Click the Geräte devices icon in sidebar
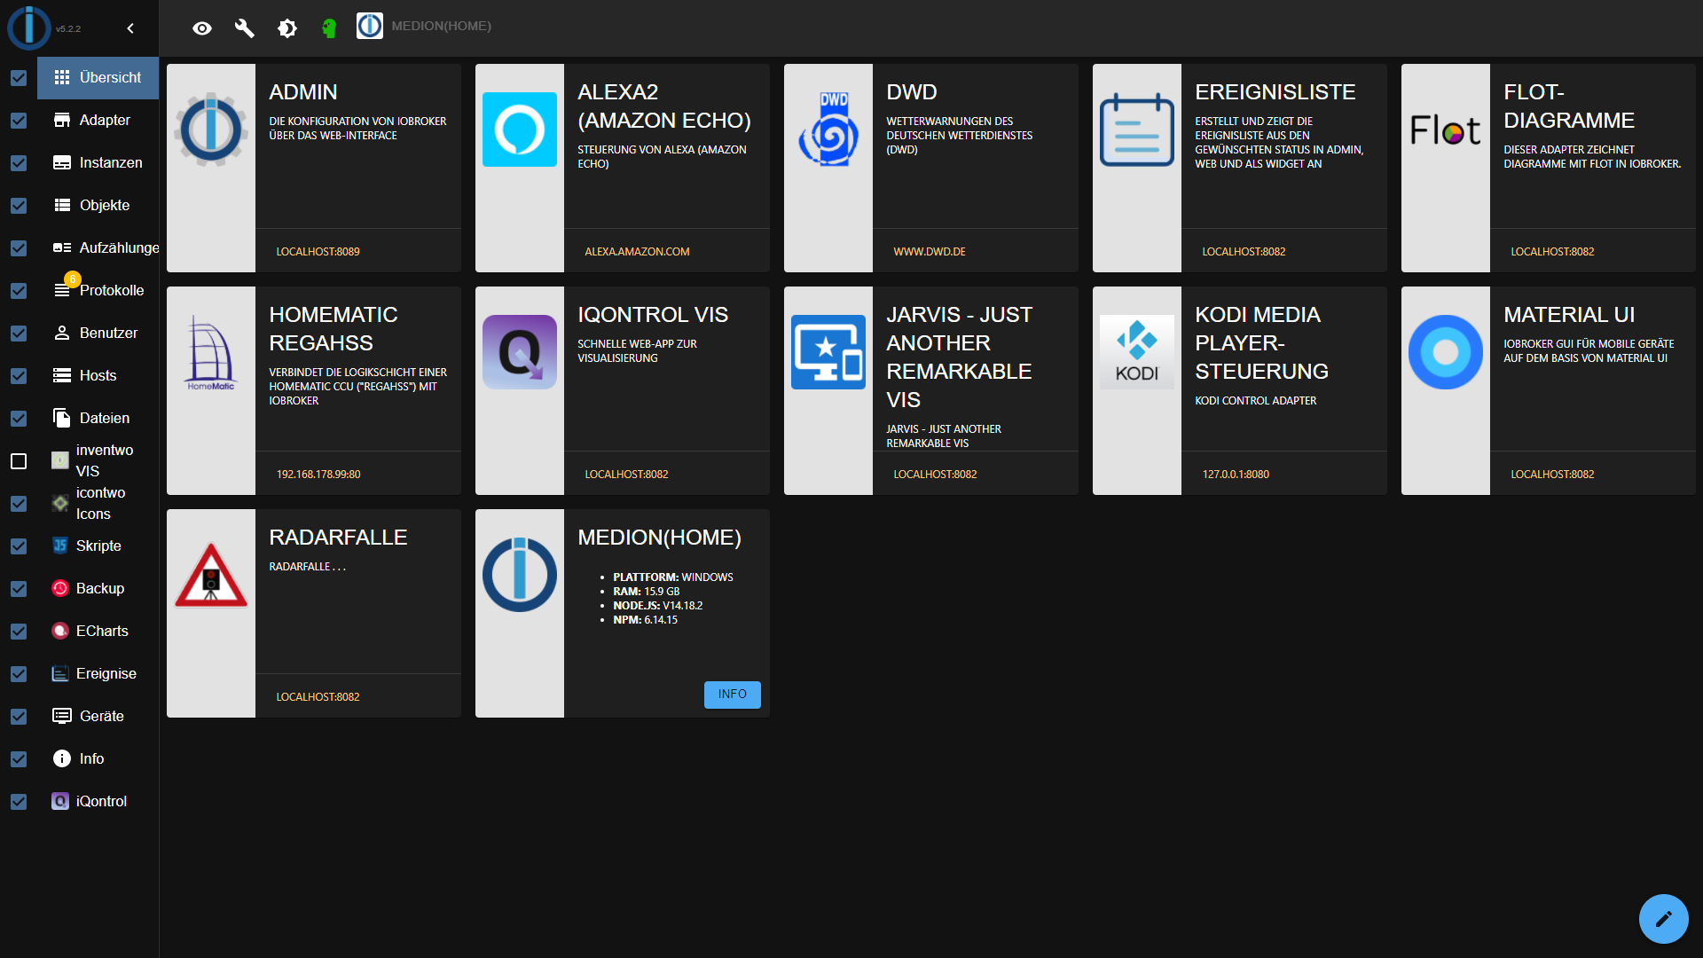Viewport: 1703px width, 958px height. click(62, 716)
